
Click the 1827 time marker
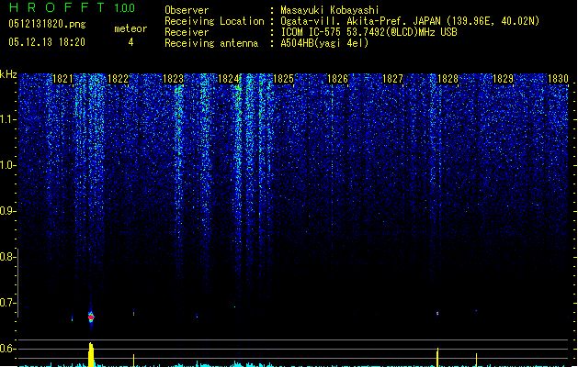(393, 79)
